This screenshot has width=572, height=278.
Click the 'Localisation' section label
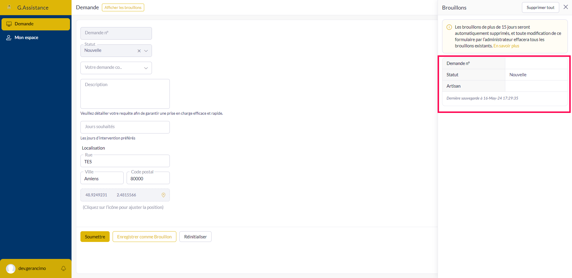click(93, 148)
